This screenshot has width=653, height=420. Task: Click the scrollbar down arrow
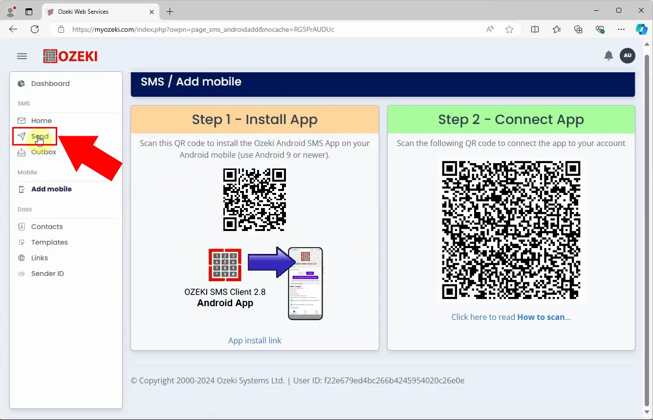647,412
